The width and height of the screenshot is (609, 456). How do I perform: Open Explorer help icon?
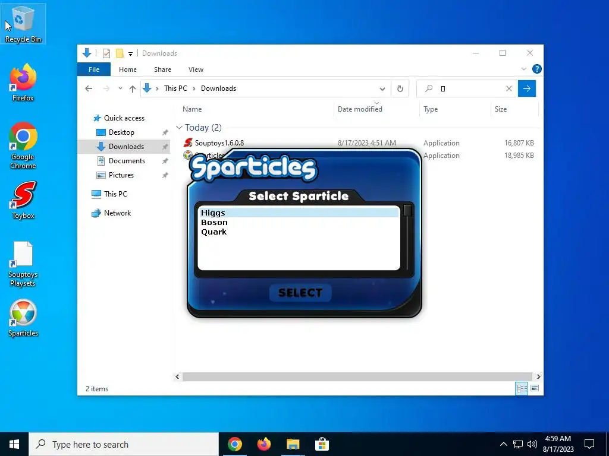[537, 69]
